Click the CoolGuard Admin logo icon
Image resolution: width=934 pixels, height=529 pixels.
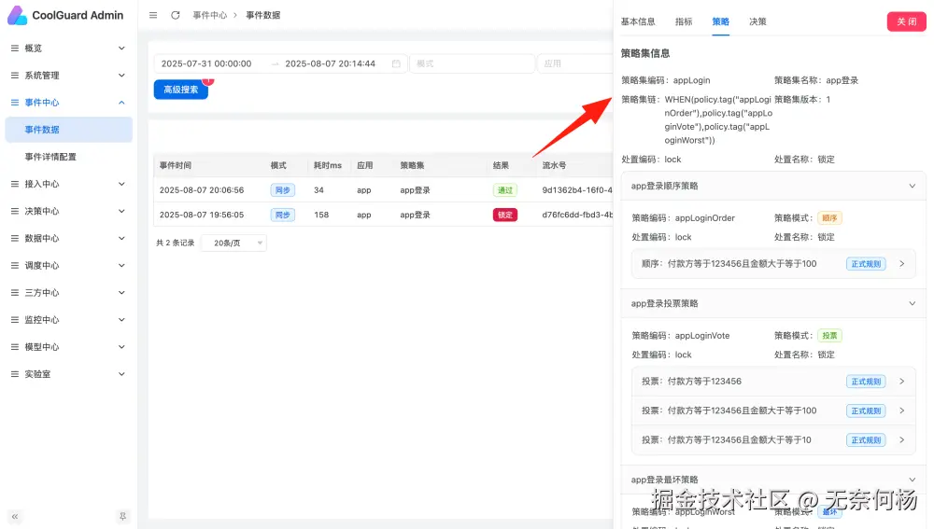tap(17, 16)
